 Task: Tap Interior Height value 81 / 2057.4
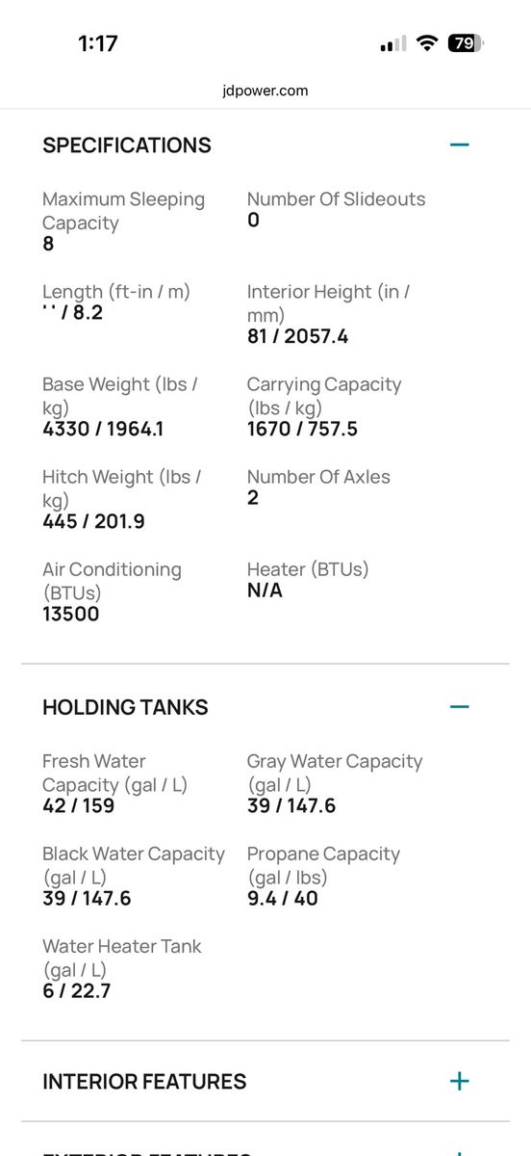tap(298, 336)
